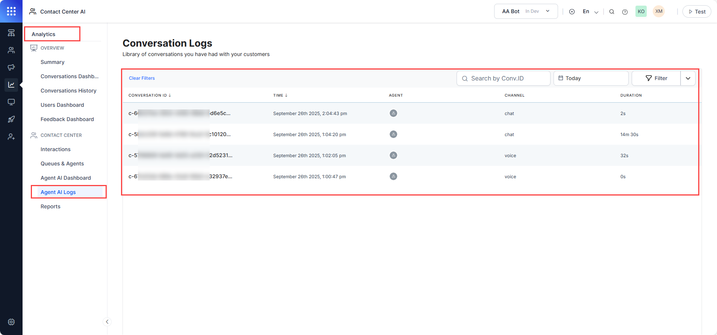The height and width of the screenshot is (335, 717).
Task: Click the Search by Conv.ID field
Action: pos(504,78)
